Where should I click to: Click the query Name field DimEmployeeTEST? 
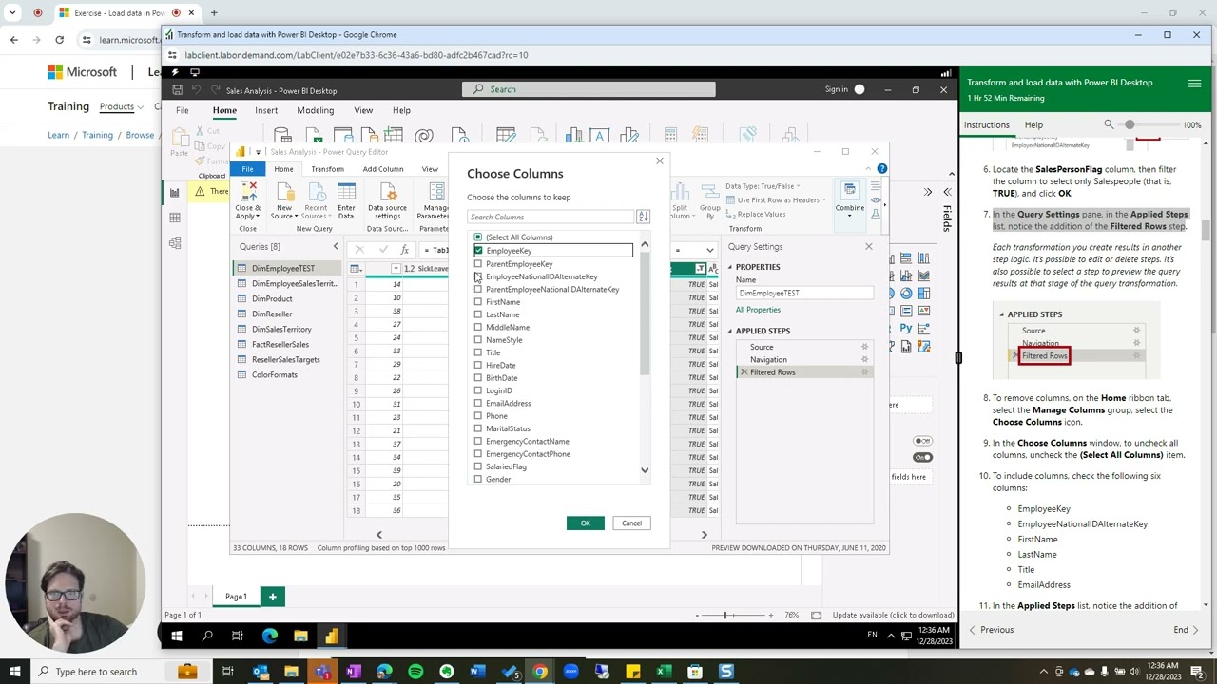(x=803, y=293)
